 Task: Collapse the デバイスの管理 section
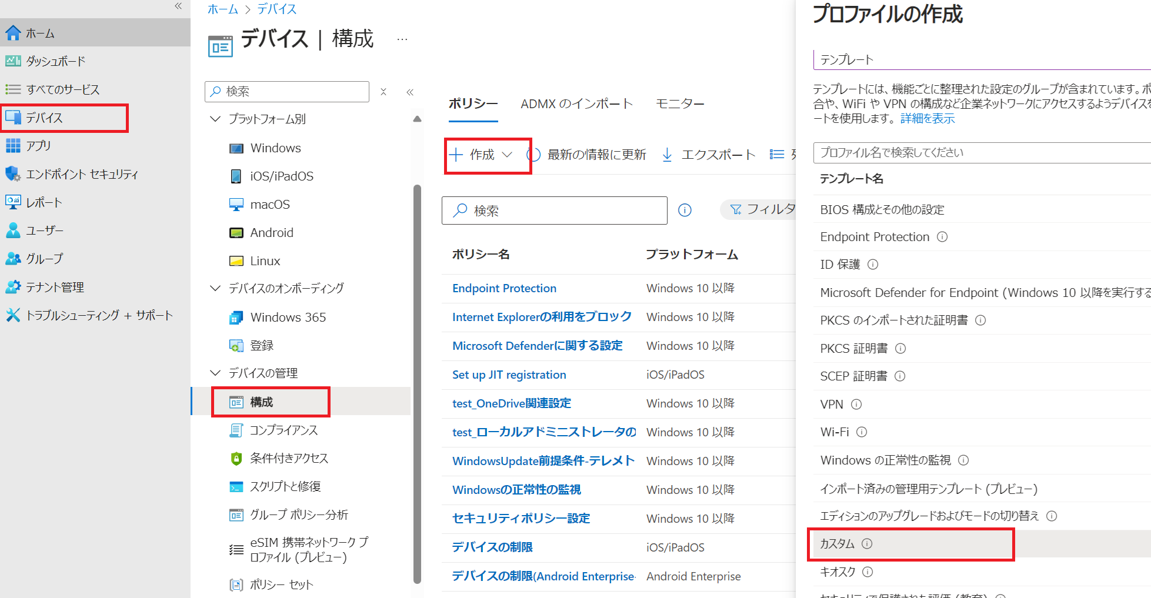pyautogui.click(x=215, y=373)
